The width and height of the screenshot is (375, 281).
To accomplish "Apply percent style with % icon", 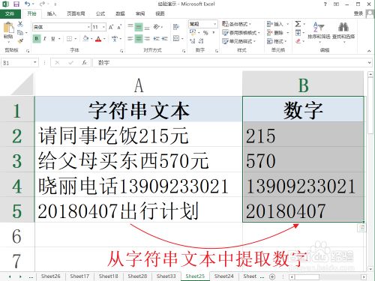I will pos(205,33).
